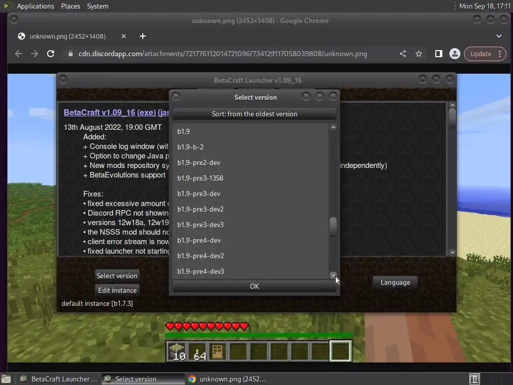Open Chrome tab search chevron

pyautogui.click(x=499, y=36)
